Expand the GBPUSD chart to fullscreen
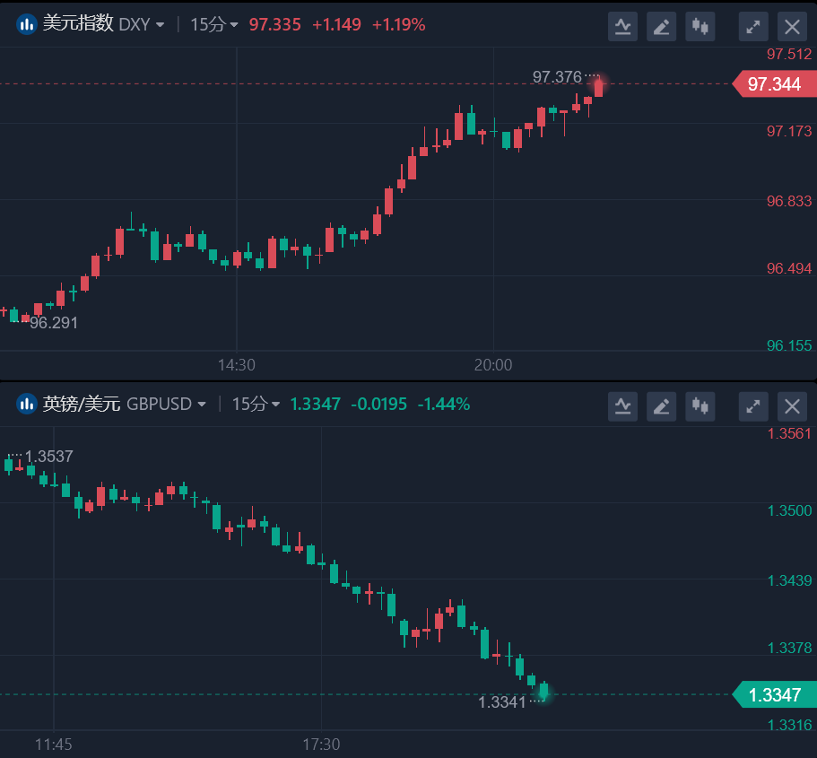The width and height of the screenshot is (817, 758). [x=753, y=406]
